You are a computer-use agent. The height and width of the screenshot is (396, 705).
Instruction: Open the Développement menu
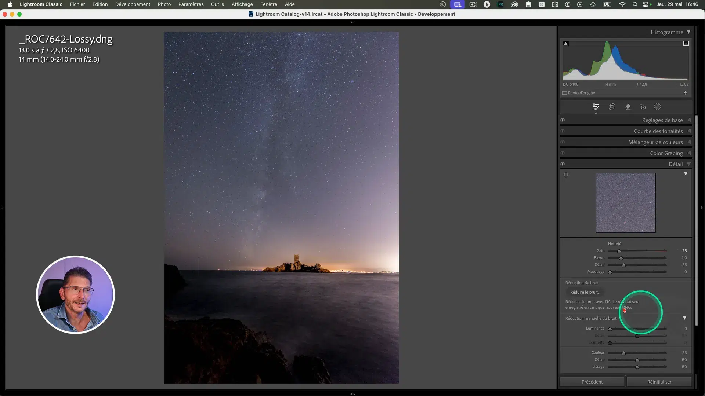tap(133, 4)
